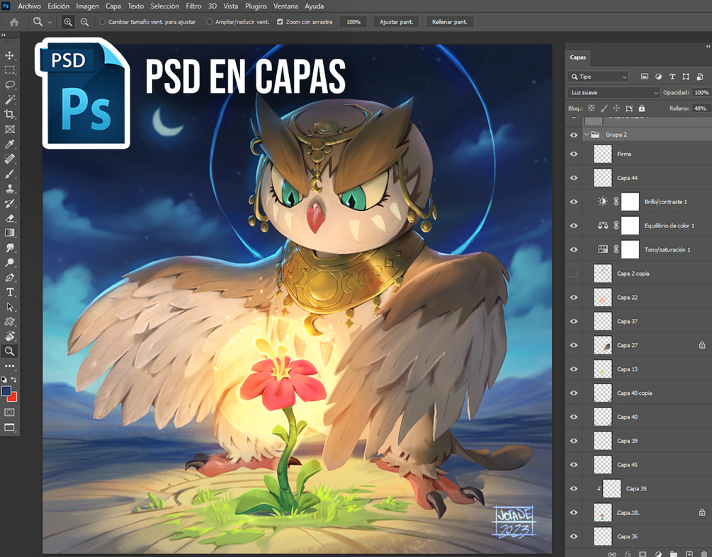This screenshot has width=712, height=557.
Task: Disable 'Zoom con arrastre' checkbox
Action: (280, 22)
